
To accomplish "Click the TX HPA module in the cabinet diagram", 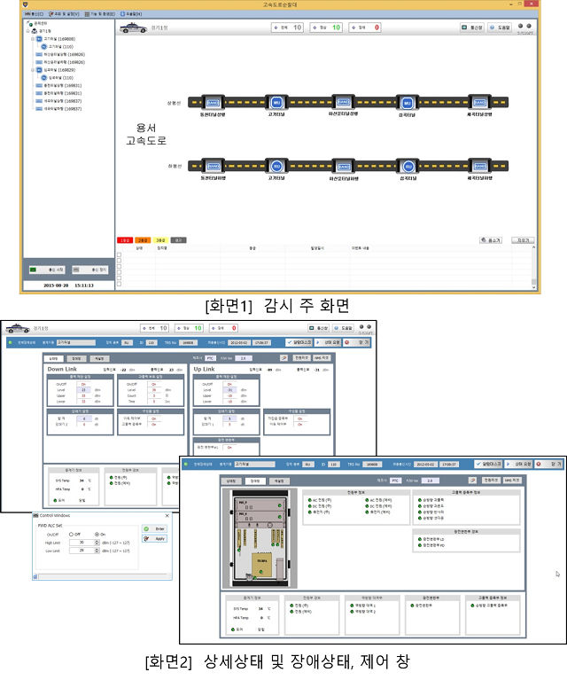I will pyautogui.click(x=262, y=565).
